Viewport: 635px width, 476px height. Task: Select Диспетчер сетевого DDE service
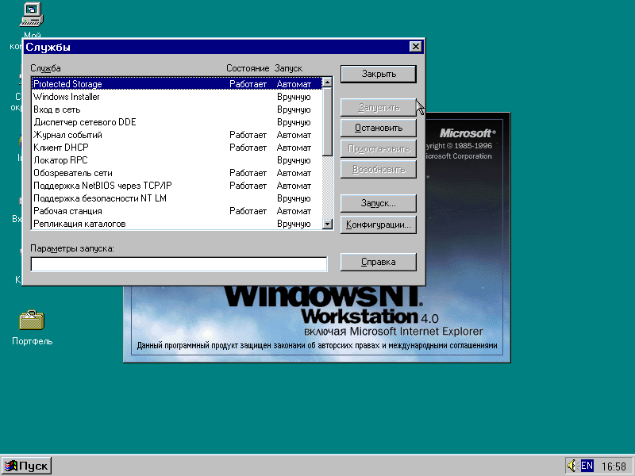pos(176,122)
